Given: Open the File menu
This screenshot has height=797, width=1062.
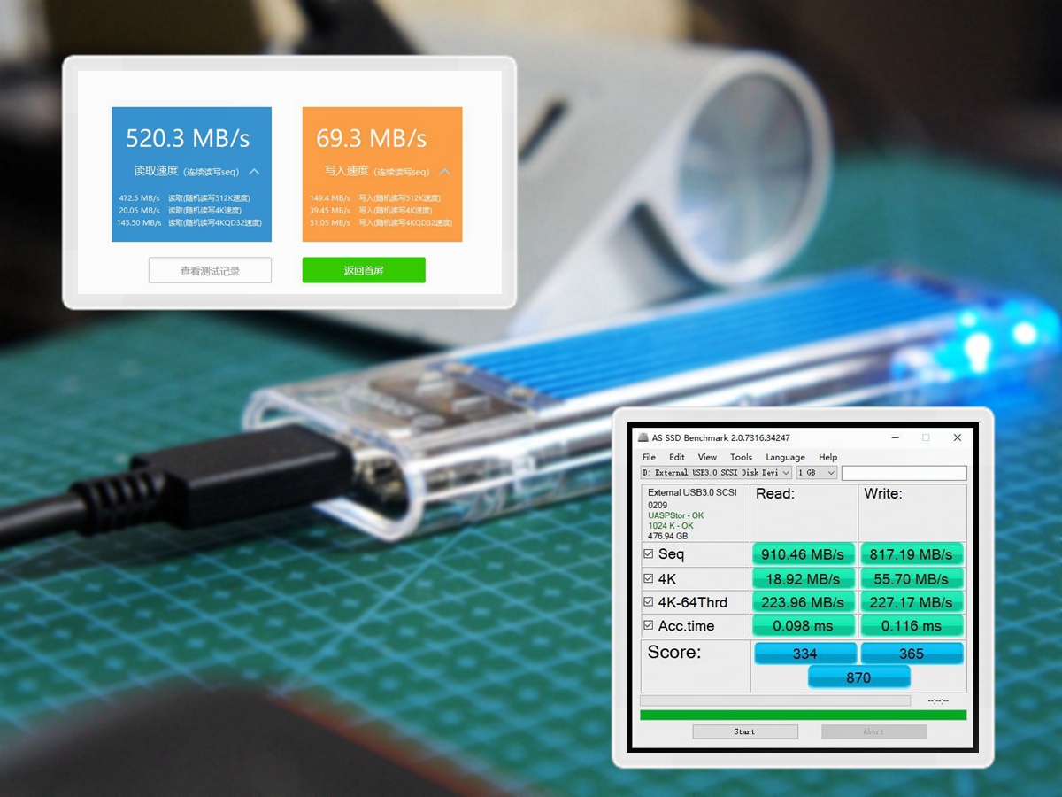Looking at the screenshot, I should (649, 457).
